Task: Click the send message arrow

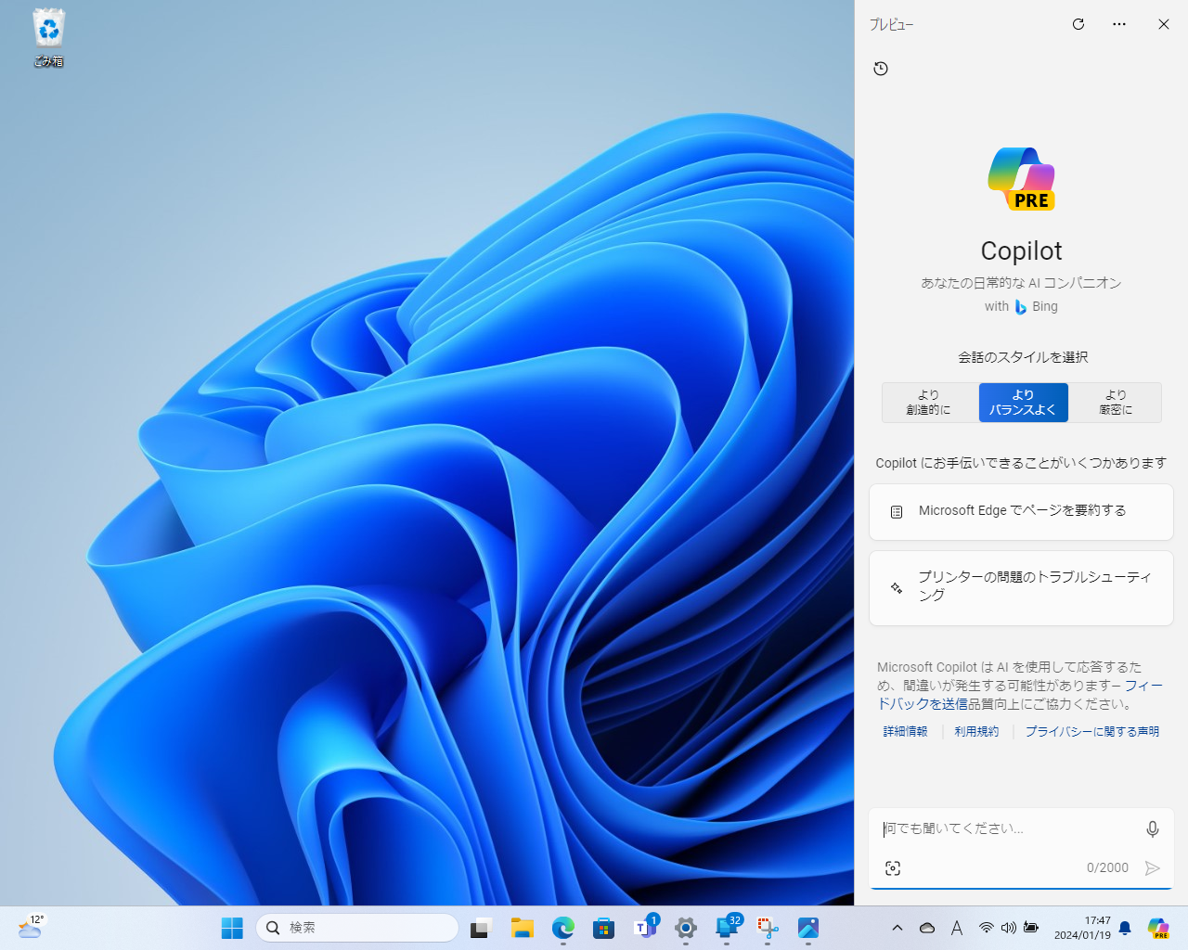Action: (x=1152, y=868)
